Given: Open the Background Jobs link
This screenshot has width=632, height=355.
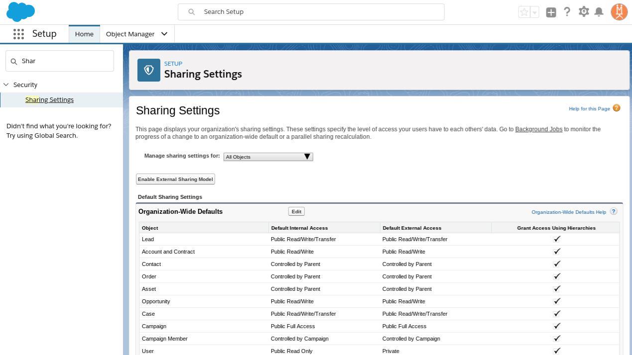Looking at the screenshot, I should coord(538,129).
